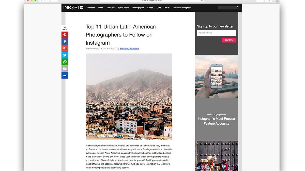This screenshot has width=305, height=171.
Task: Open author Fernando Escudero's link
Action: pos(129,49)
